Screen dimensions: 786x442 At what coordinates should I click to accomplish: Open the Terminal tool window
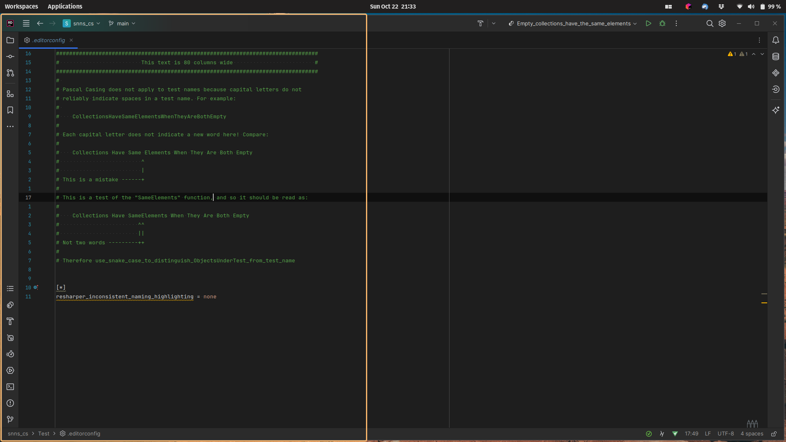[x=10, y=387]
